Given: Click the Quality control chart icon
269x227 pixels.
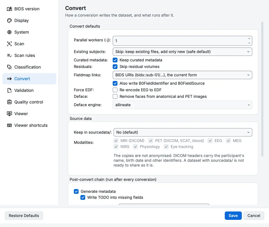Looking at the screenshot, I should pos(10,102).
